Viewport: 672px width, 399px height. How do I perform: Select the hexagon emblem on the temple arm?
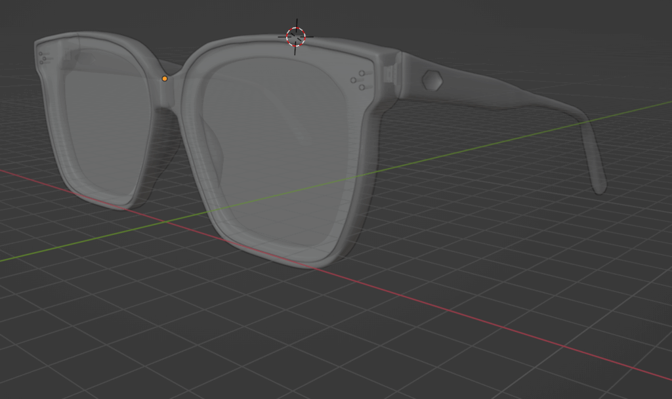click(x=432, y=80)
